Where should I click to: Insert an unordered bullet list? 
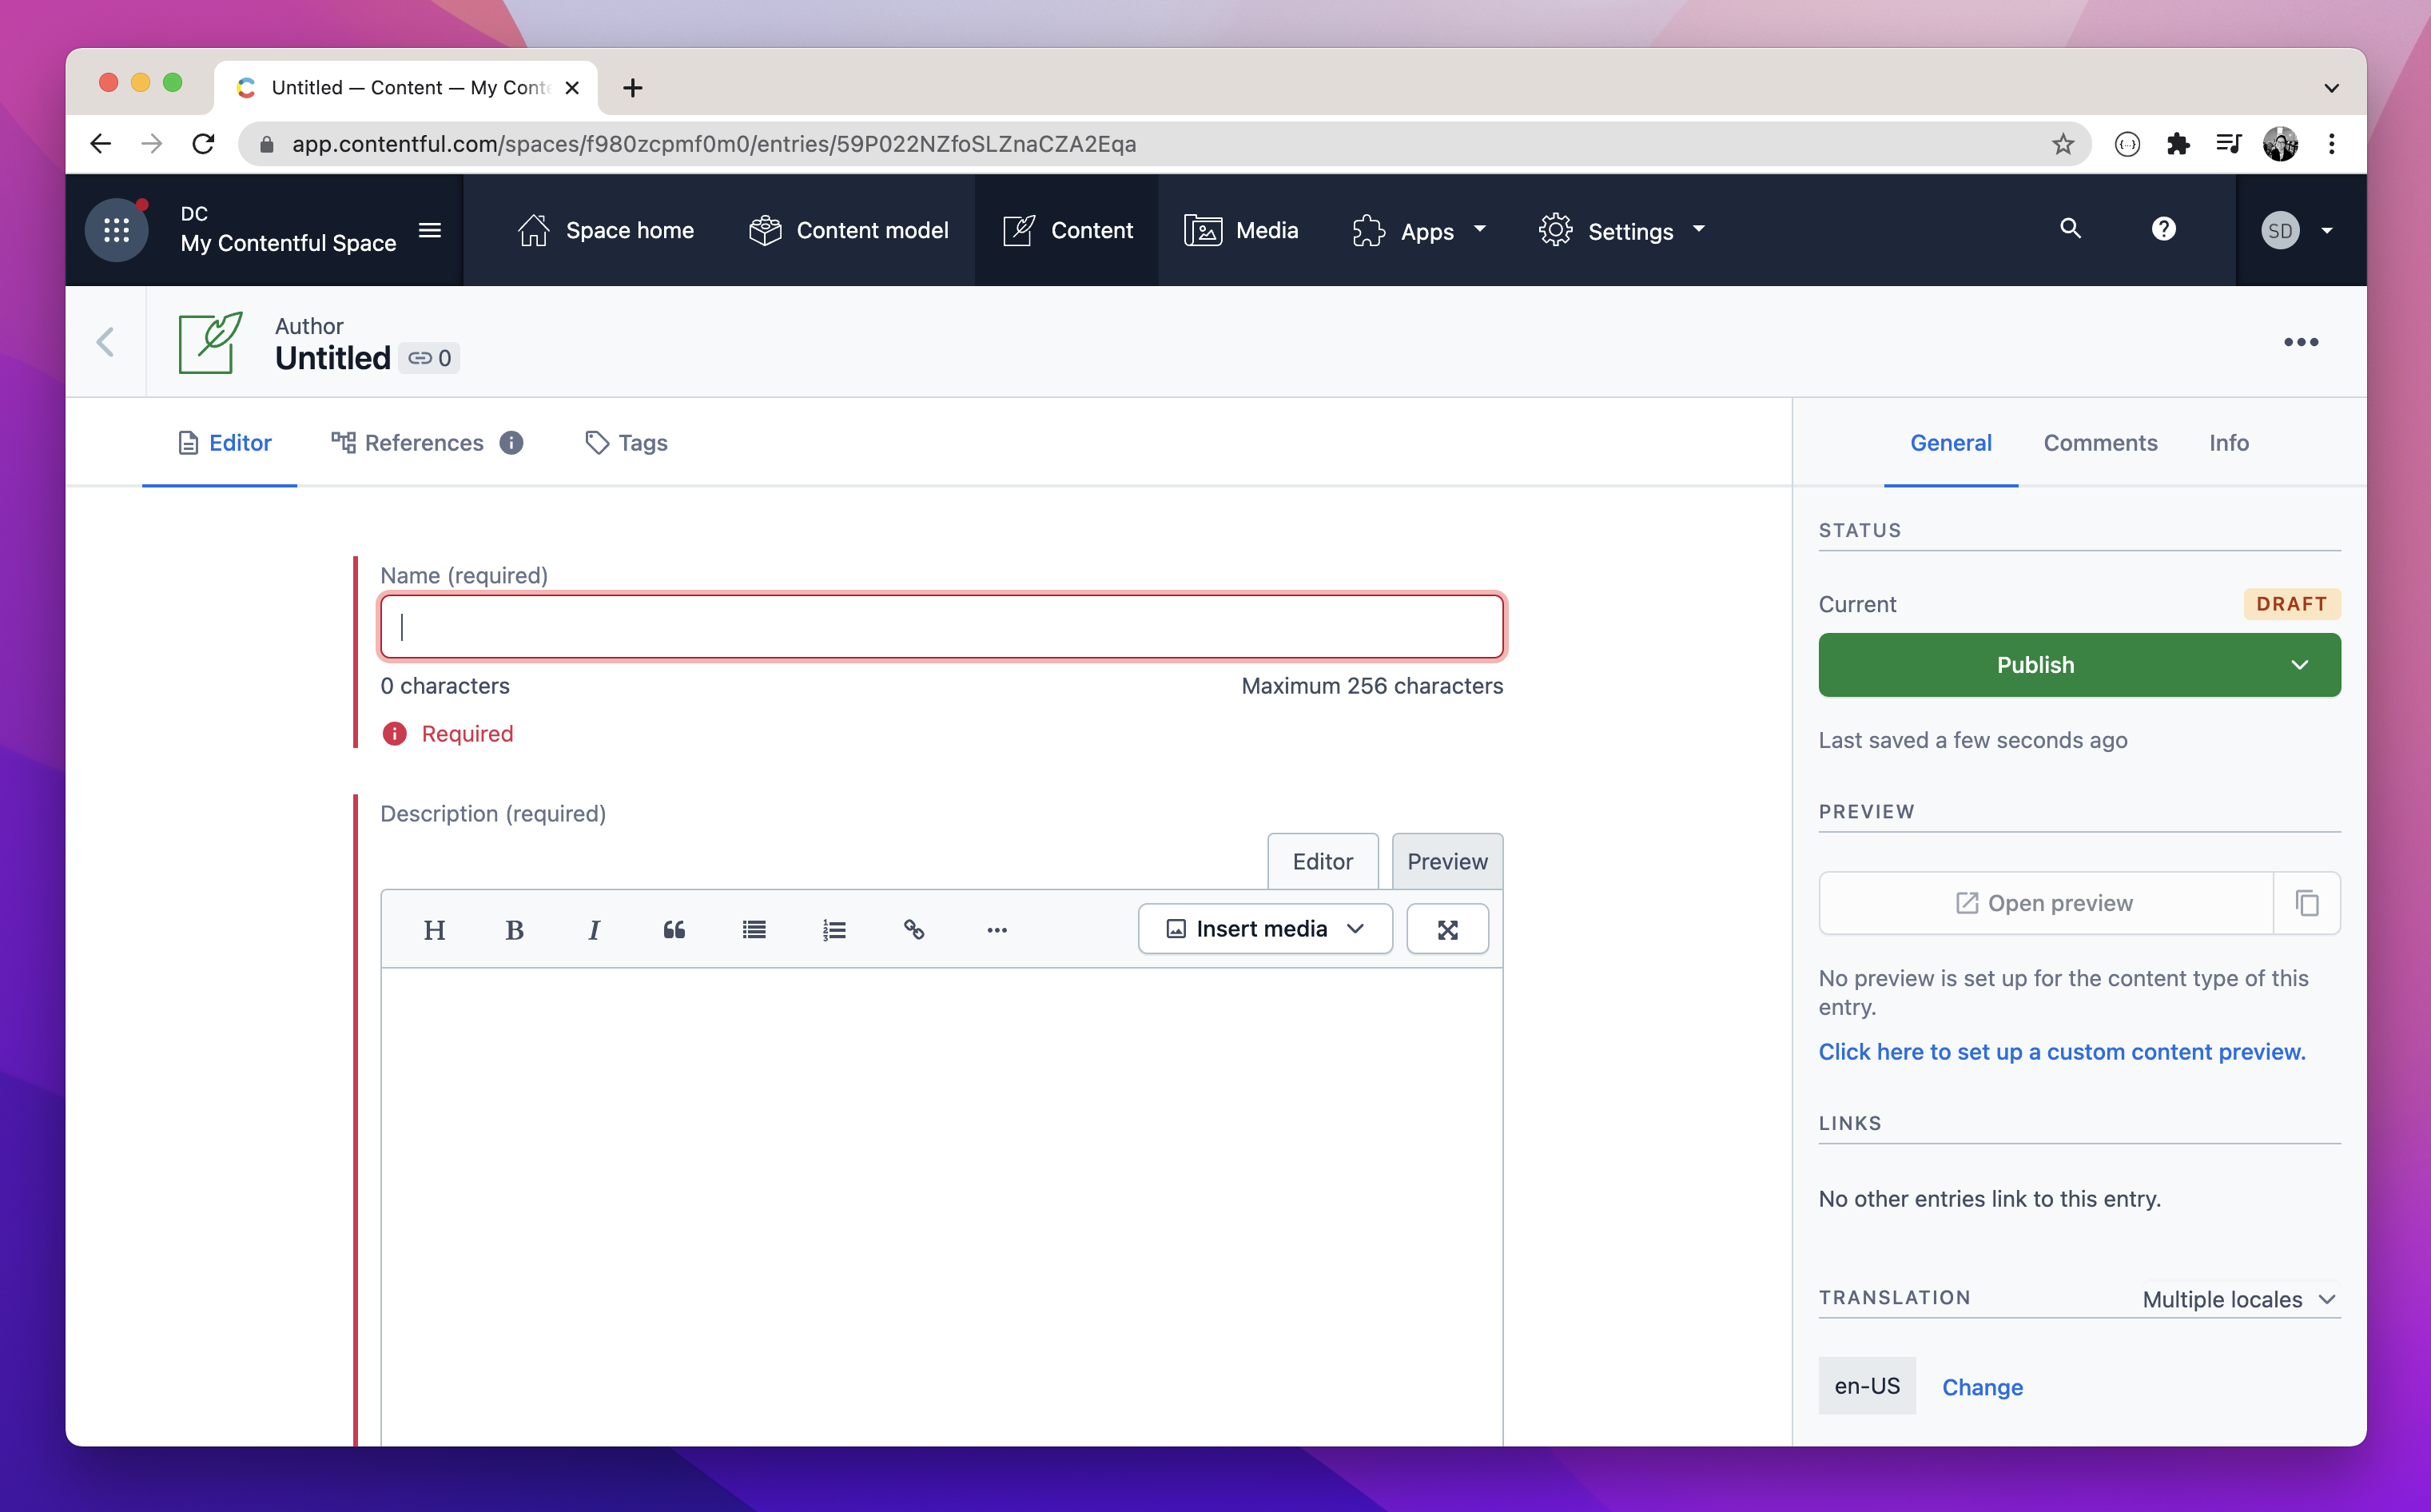point(754,930)
